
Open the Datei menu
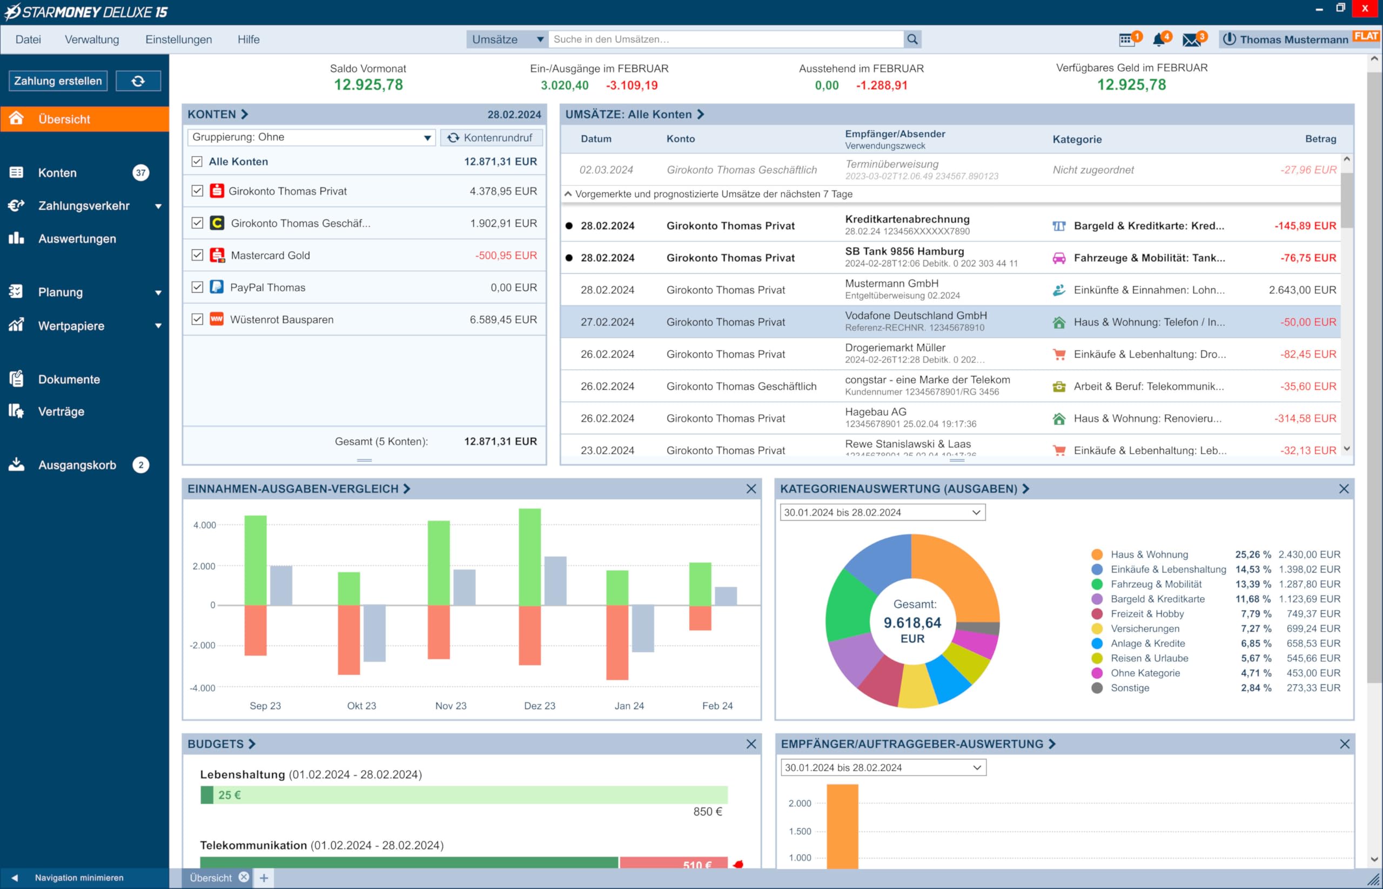[x=28, y=39]
